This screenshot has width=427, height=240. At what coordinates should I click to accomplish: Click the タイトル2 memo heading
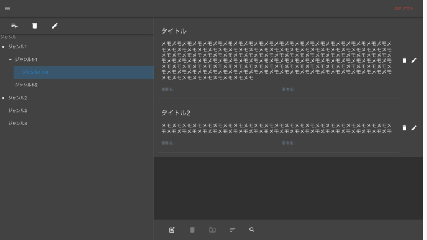pyautogui.click(x=176, y=113)
